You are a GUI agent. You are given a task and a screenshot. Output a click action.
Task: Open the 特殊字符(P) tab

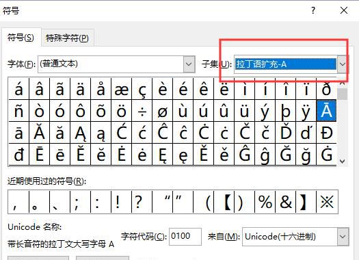(x=67, y=38)
